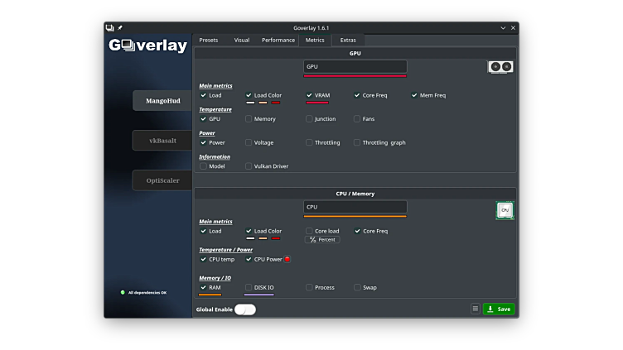Click the Goverlay logo
This screenshot has height=350, width=623.
148,46
